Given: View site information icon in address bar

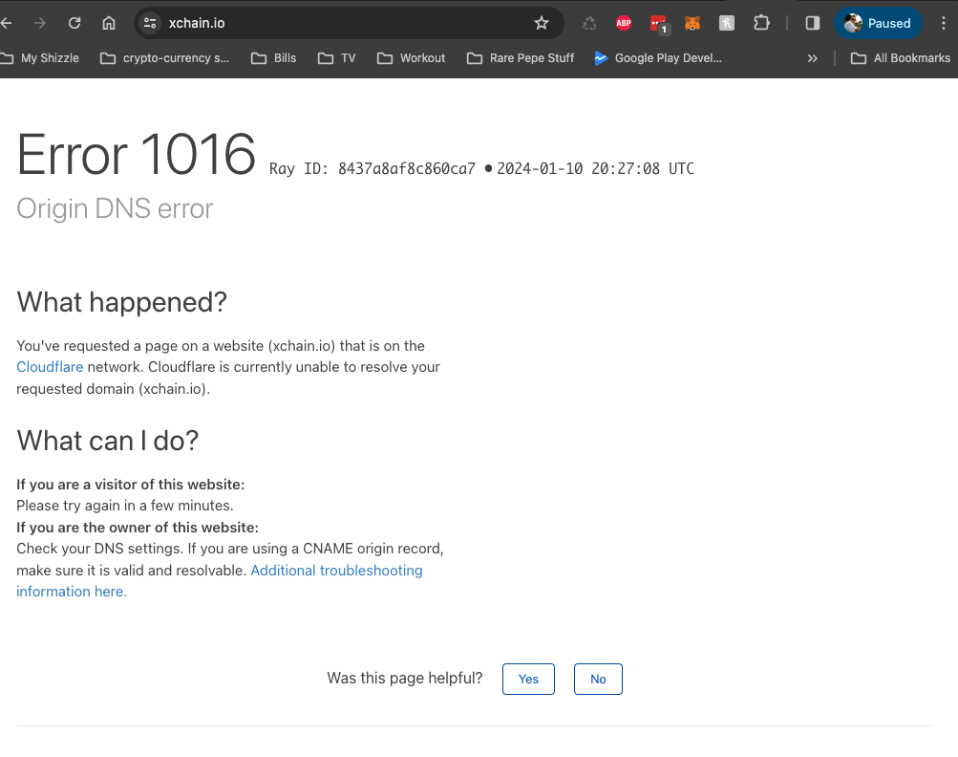Looking at the screenshot, I should [x=150, y=23].
